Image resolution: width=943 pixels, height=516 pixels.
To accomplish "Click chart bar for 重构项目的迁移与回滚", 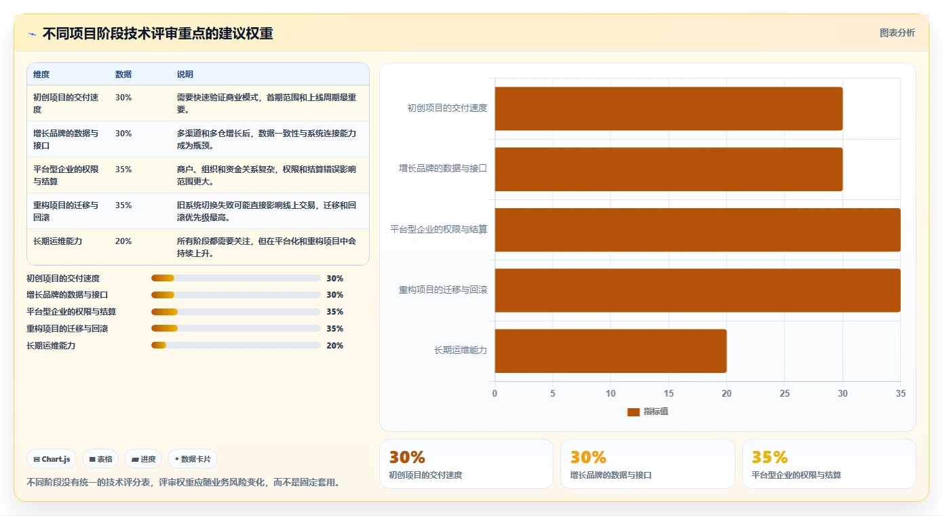I will [697, 290].
